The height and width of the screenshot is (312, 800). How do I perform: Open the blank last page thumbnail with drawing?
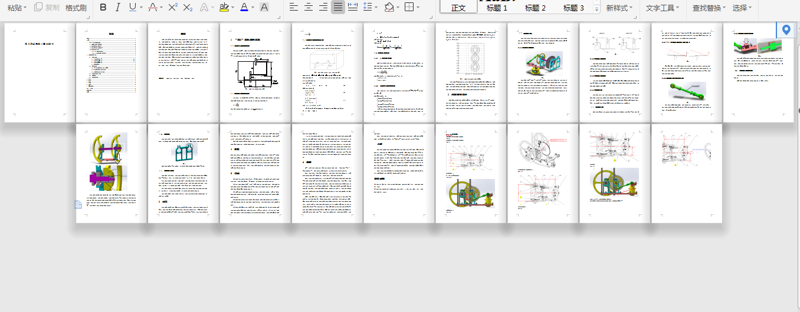tap(687, 173)
